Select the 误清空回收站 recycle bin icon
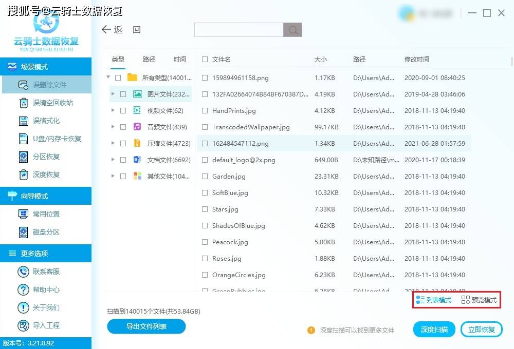 (x=24, y=103)
